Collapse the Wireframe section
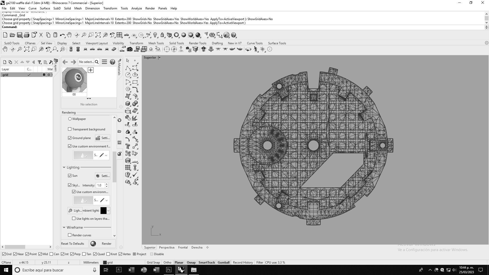The height and width of the screenshot is (275, 489). tap(64, 227)
